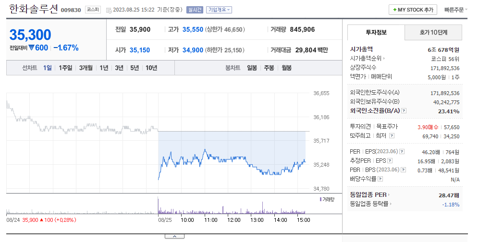Switch to 호가10단계 tab

[x=433, y=32]
